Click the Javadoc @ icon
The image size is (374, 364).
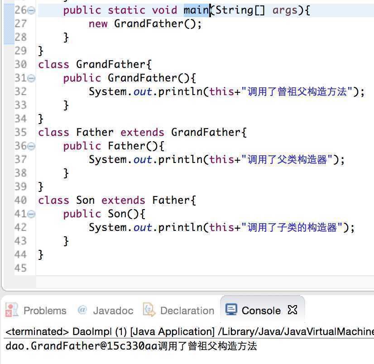coord(82,310)
